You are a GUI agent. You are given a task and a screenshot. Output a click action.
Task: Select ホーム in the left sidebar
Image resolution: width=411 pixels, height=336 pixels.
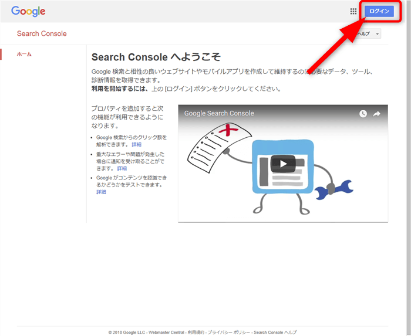click(25, 55)
